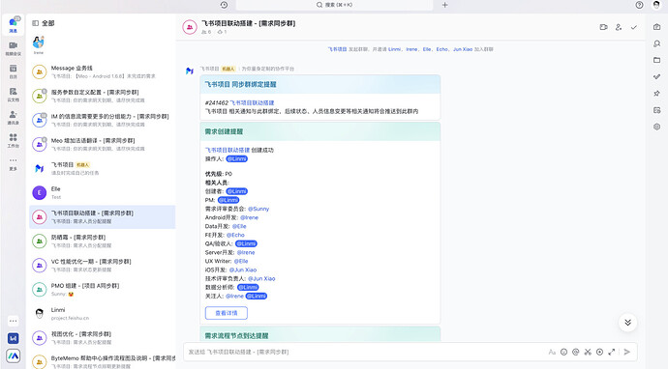Screen dimensions: 668x369
Task: Toggle the sidebar panel icon beside 全部
Action: pyautogui.click(x=36, y=23)
